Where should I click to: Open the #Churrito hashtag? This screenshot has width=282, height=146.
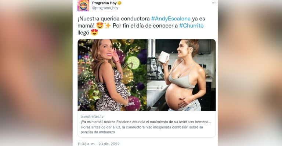191,26
